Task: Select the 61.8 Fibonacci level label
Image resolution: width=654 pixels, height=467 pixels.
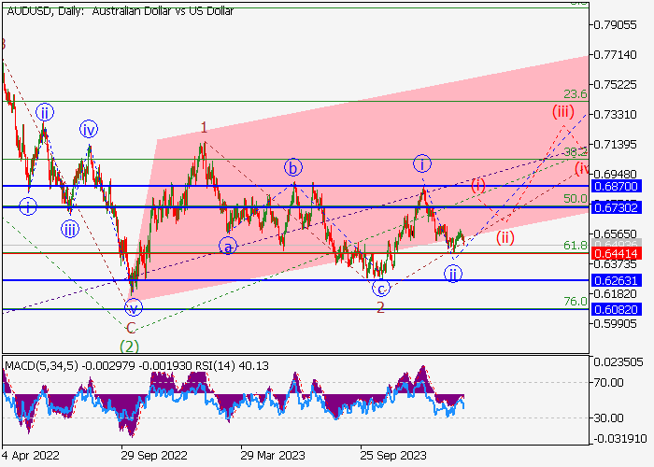Action: (576, 245)
